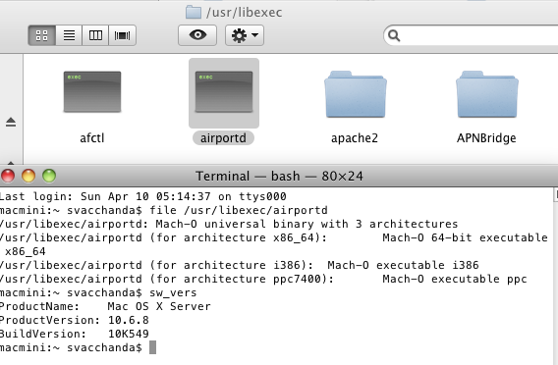Click the airportd file name label
Image resolution: width=558 pixels, height=365 pixels.
point(223,138)
